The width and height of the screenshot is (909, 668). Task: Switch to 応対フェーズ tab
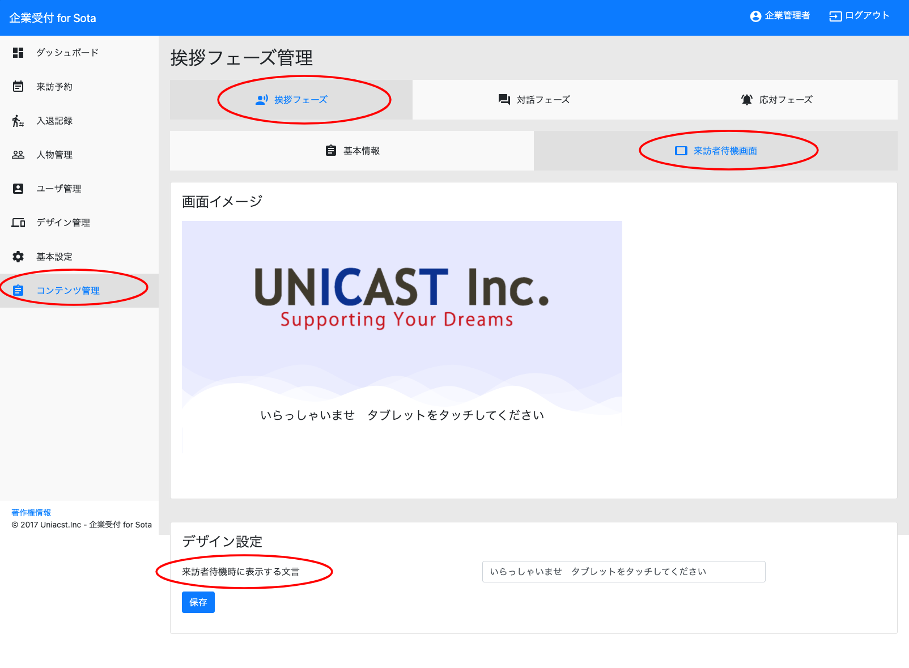tap(776, 100)
